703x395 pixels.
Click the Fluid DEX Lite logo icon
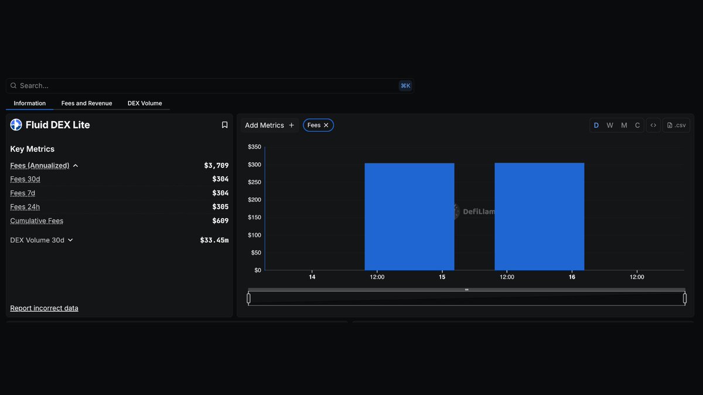[16, 125]
